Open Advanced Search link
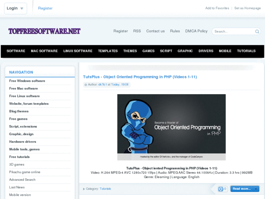This screenshot has height=199, width=265. click(x=22, y=180)
